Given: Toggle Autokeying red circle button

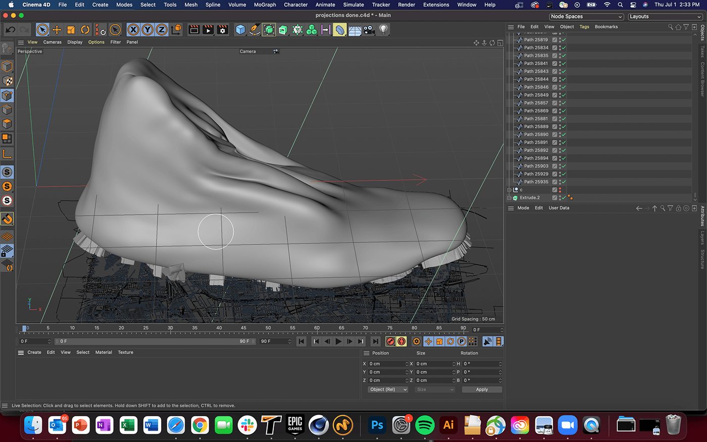Looking at the screenshot, I should (401, 341).
